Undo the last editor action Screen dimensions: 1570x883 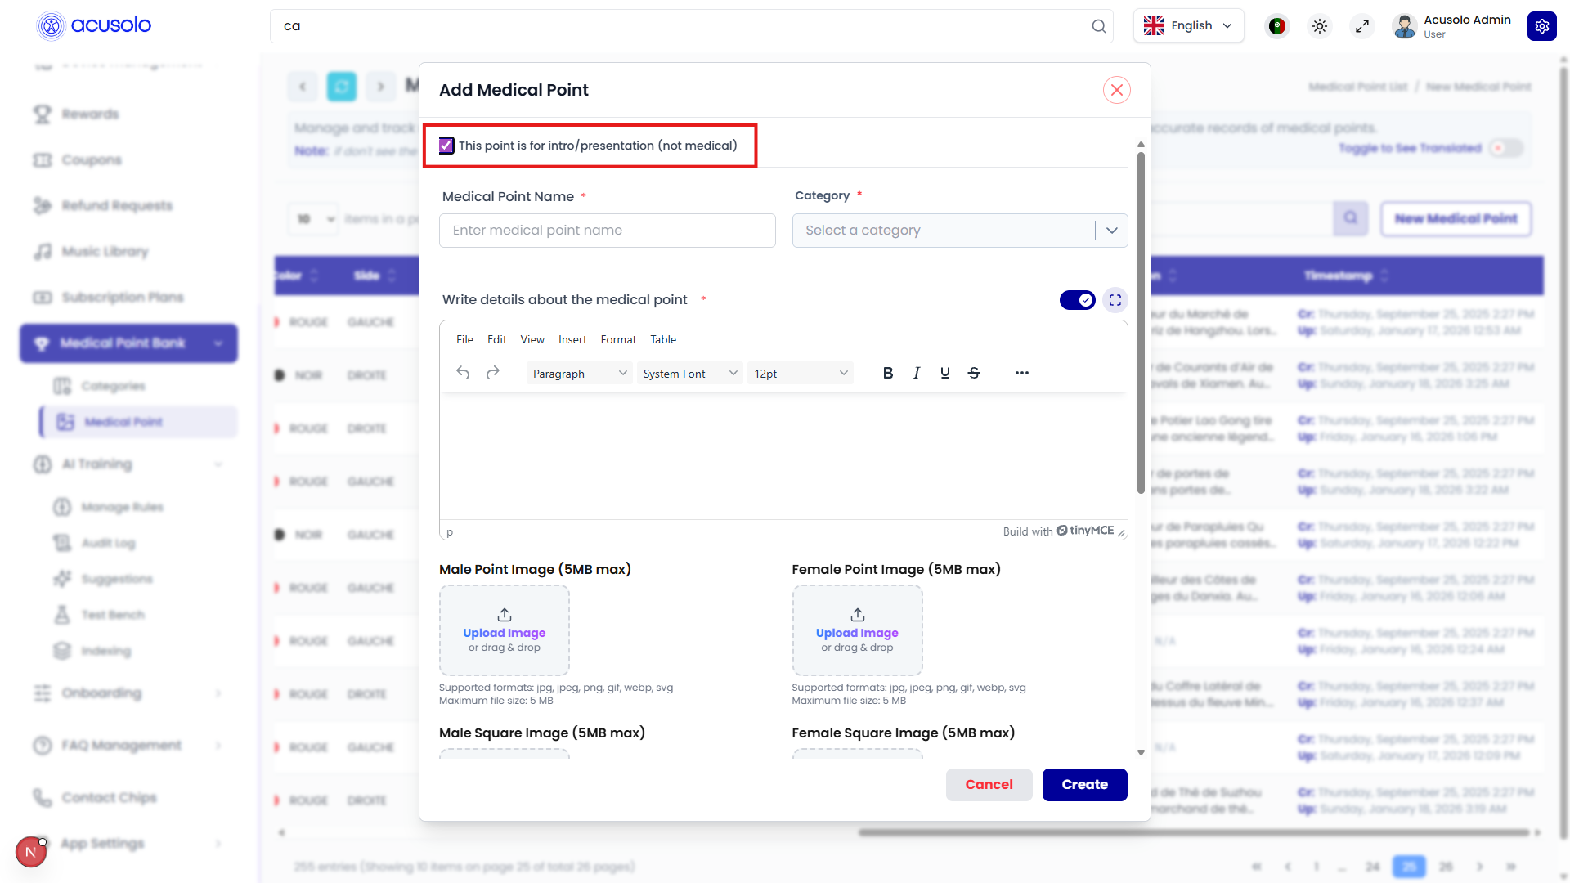(463, 372)
